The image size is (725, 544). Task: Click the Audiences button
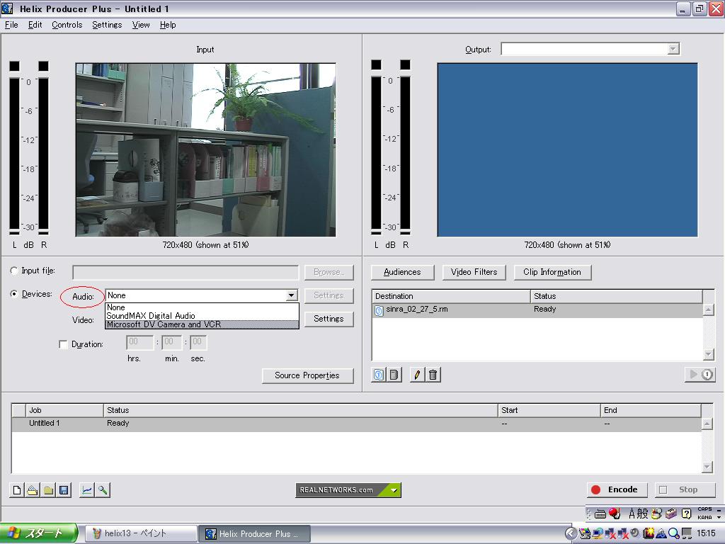(402, 272)
